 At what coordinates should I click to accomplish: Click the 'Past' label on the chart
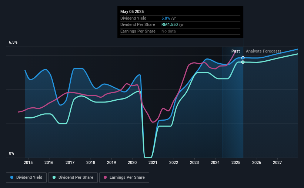click(235, 51)
